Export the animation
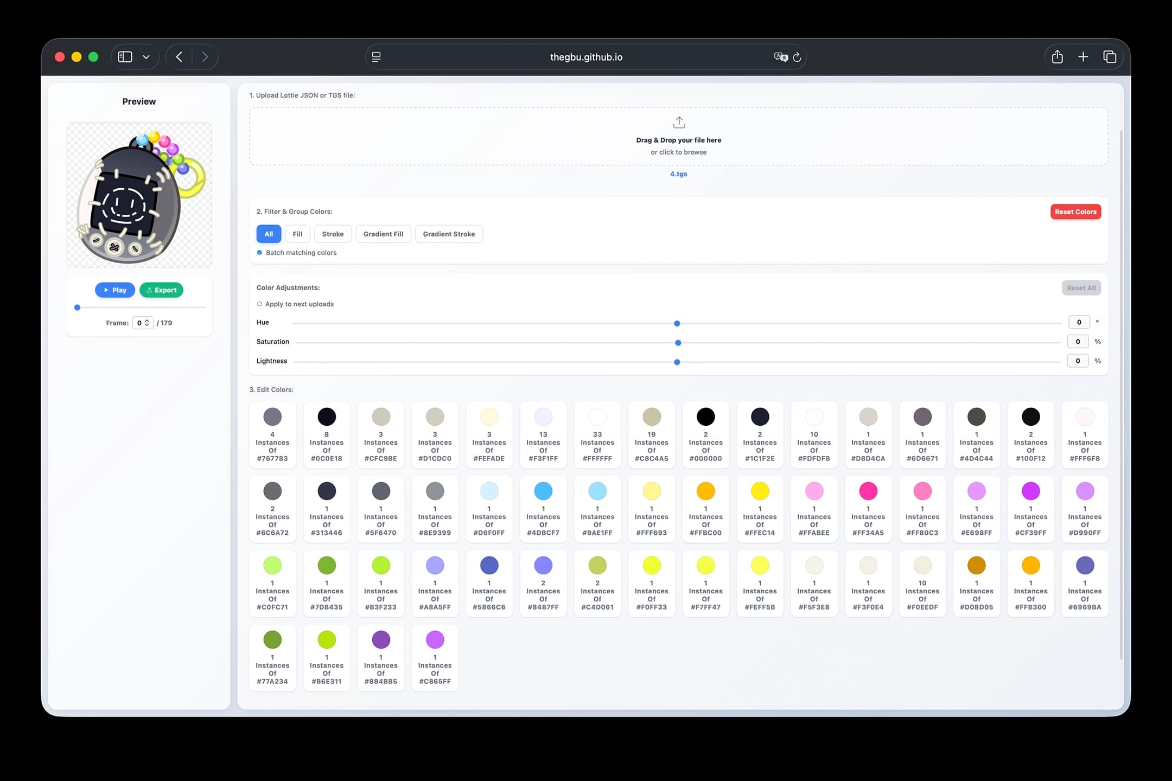1172x781 pixels. 161,290
